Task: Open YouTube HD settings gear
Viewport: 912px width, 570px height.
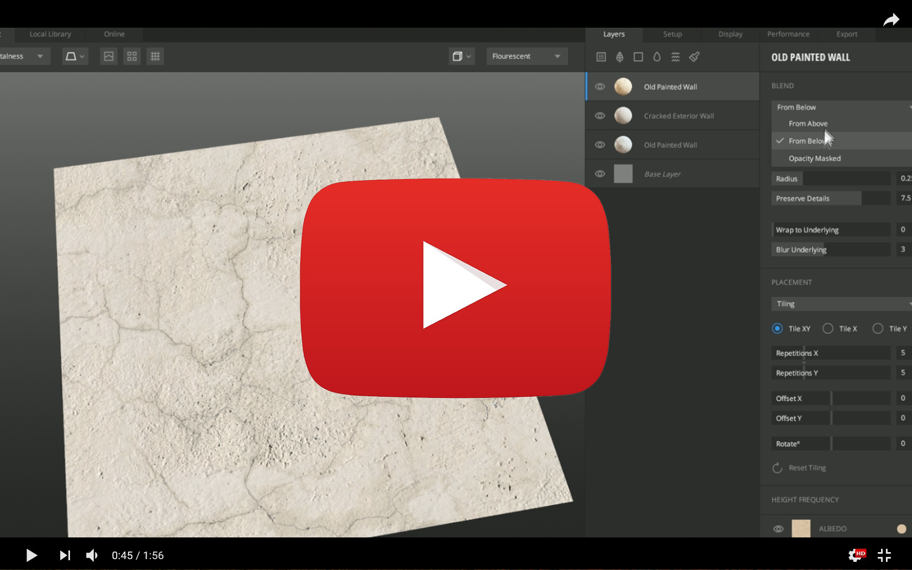Action: (856, 555)
